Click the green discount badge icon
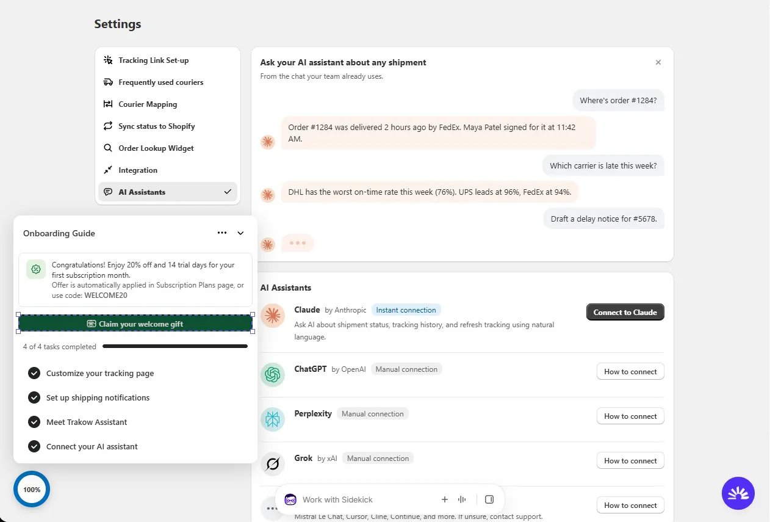This screenshot has height=522, width=770. 36,269
